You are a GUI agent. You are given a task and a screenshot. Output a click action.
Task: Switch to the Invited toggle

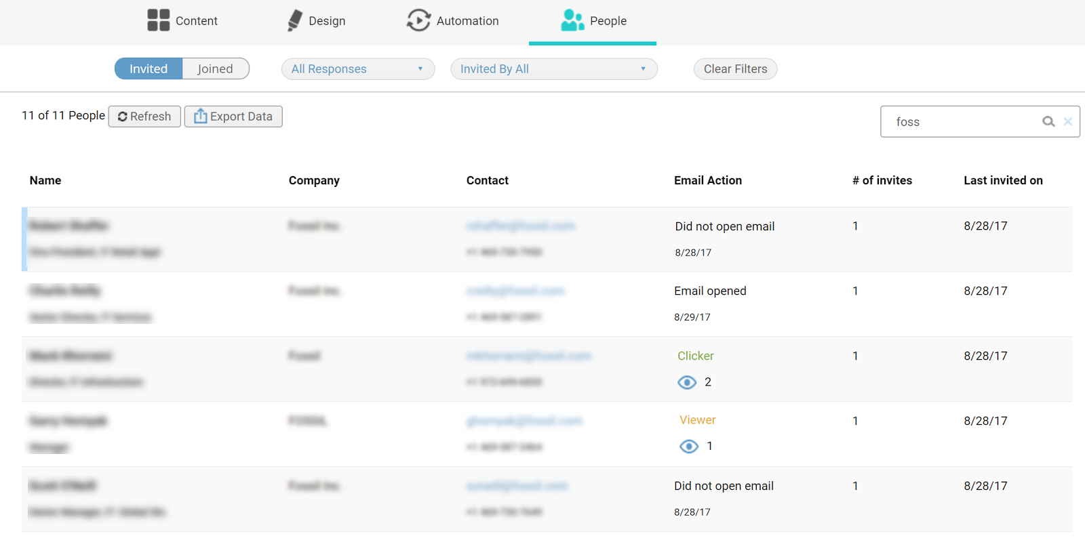(x=149, y=69)
